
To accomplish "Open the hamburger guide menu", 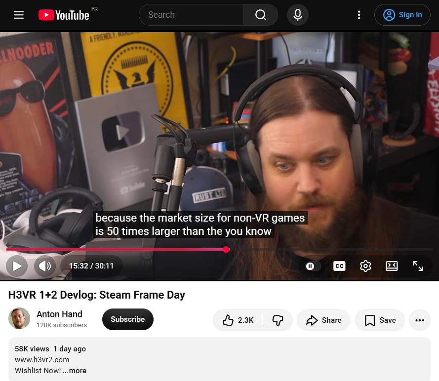I will pos(19,15).
